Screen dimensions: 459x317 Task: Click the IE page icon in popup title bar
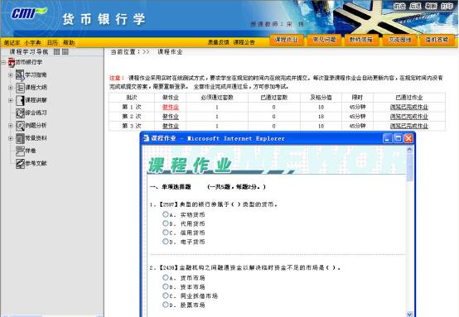pyautogui.click(x=146, y=138)
